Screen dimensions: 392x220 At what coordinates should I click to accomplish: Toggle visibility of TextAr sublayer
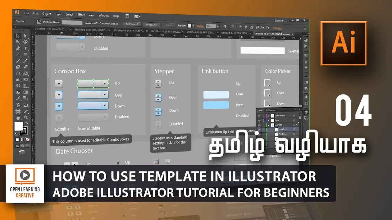tap(259, 130)
